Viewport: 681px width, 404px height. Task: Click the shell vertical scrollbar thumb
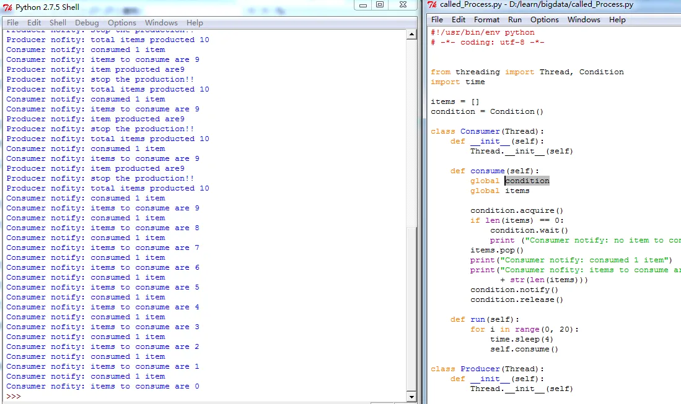[x=411, y=309]
